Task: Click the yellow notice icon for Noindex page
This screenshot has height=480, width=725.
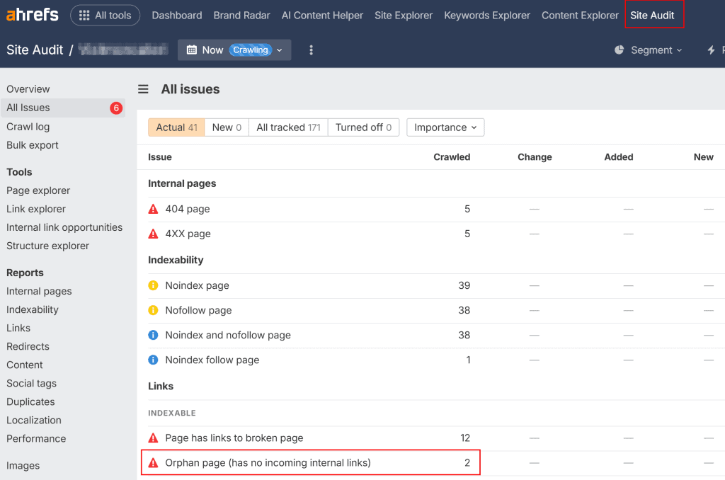Action: pos(153,285)
